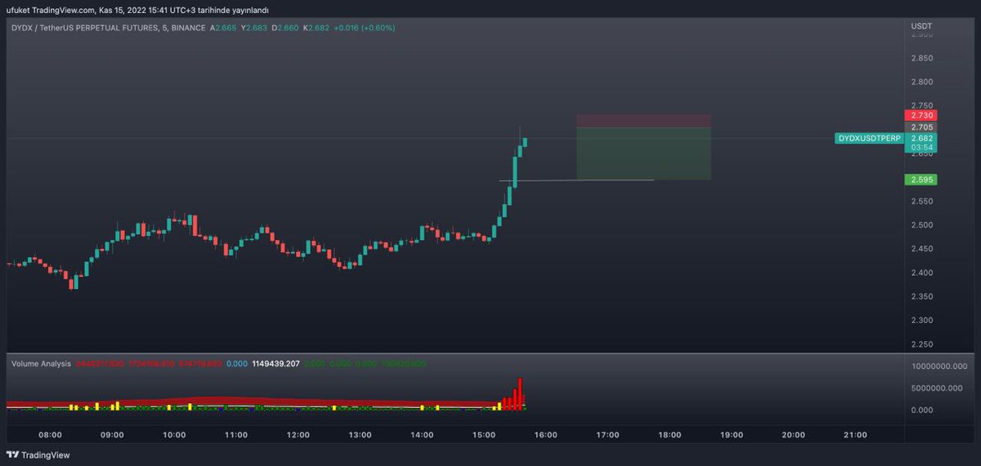Click the 20:00 time axis label
This screenshot has width=981, height=466.
[793, 435]
